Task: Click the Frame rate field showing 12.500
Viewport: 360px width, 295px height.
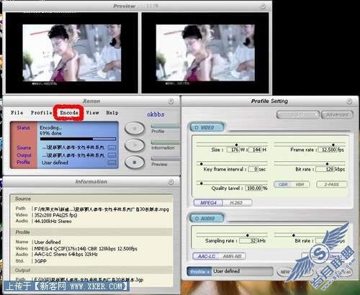Action: pos(328,150)
